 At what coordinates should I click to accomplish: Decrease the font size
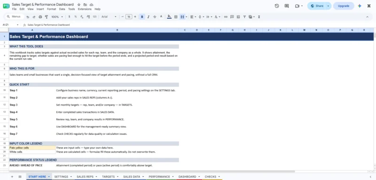pyautogui.click(x=123, y=17)
